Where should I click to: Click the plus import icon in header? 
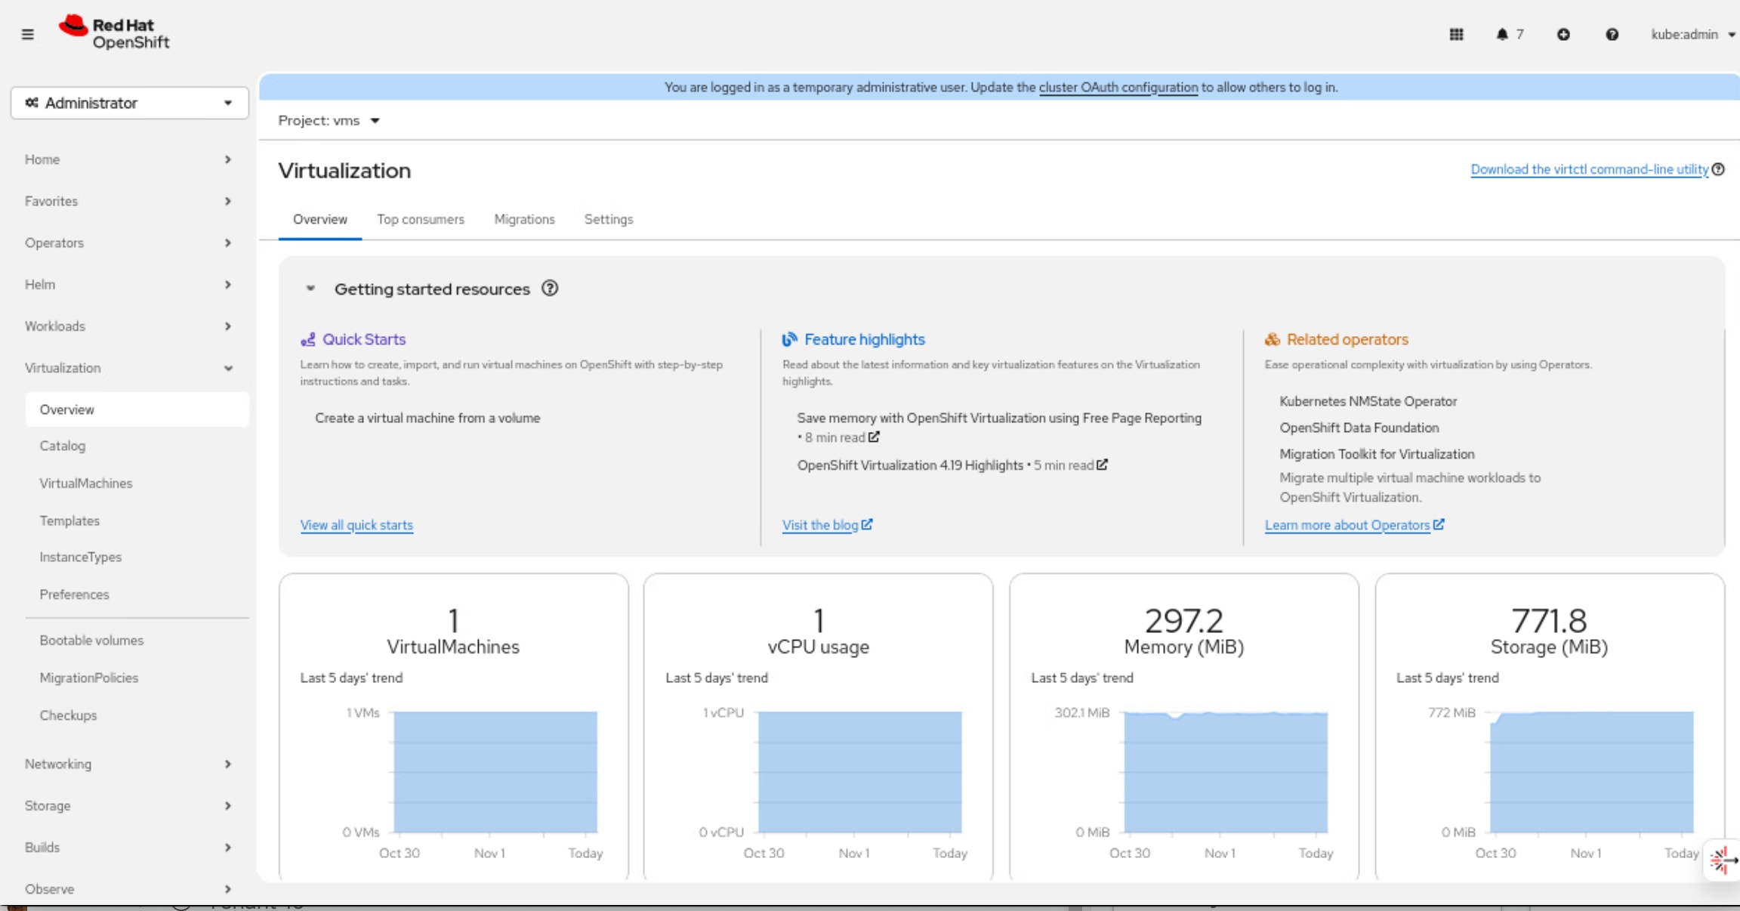1563,34
